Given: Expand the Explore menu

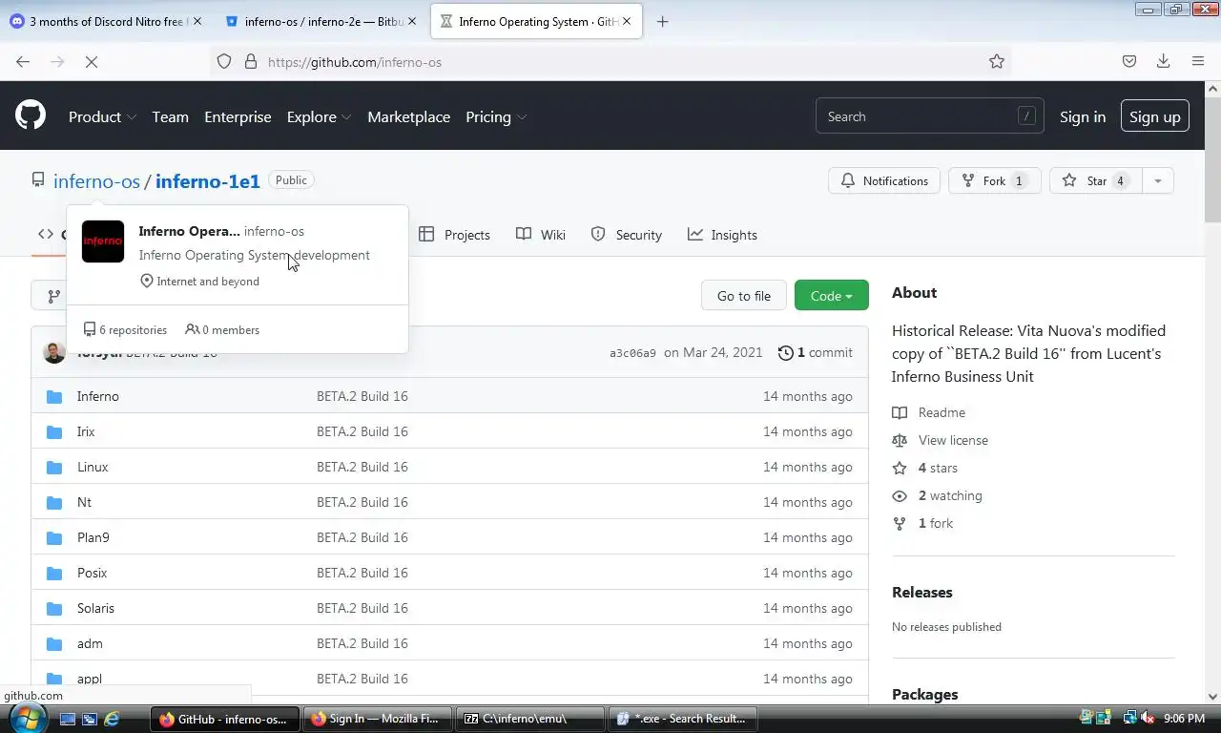Looking at the screenshot, I should pos(319,116).
